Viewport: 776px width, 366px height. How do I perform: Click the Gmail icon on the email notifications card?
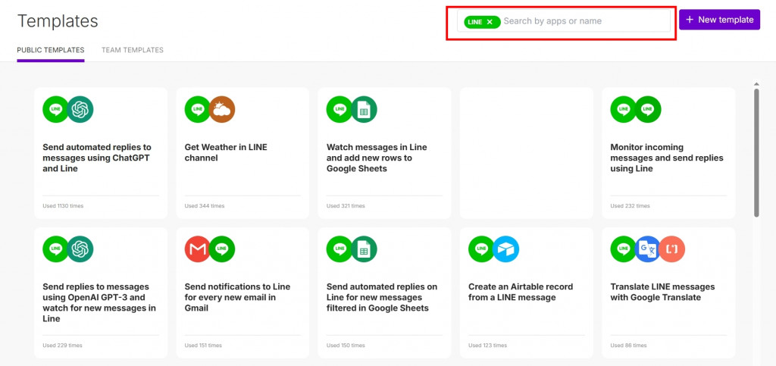(198, 249)
